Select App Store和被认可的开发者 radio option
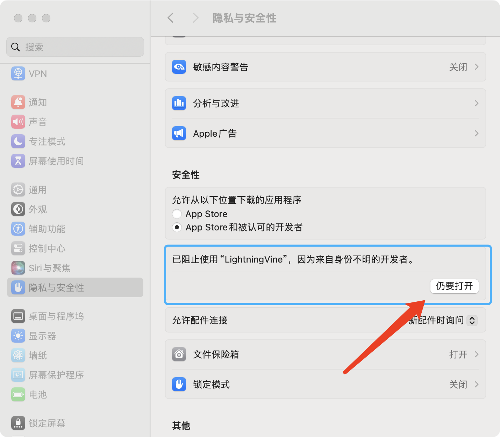 [177, 227]
